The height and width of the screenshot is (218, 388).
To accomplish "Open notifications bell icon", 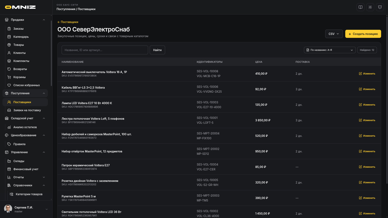I will 380,7.
